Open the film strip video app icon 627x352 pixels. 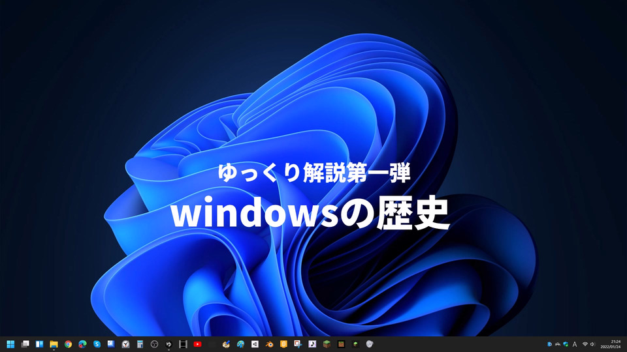click(183, 344)
